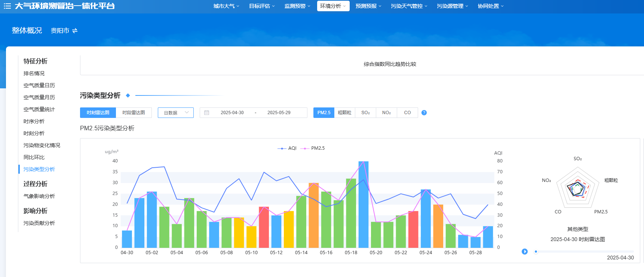
Task: Select 粗颗粒 pollutant type
Action: click(x=344, y=113)
